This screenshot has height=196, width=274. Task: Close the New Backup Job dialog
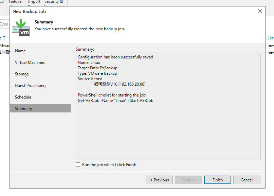(x=260, y=11)
